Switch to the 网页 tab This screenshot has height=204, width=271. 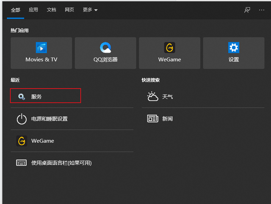coord(69,10)
